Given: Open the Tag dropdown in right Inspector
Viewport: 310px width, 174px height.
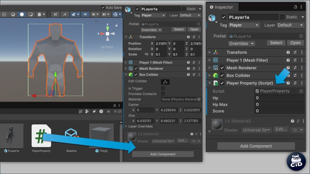Looking at the screenshot, I should (x=244, y=25).
